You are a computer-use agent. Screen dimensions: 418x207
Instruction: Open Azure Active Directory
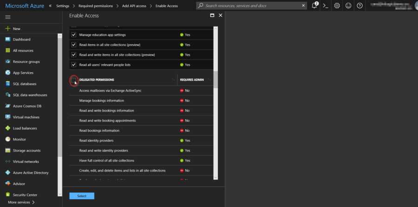point(30,173)
